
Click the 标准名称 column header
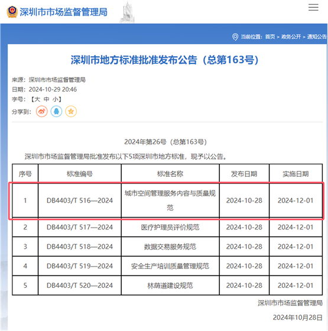coord(170,174)
